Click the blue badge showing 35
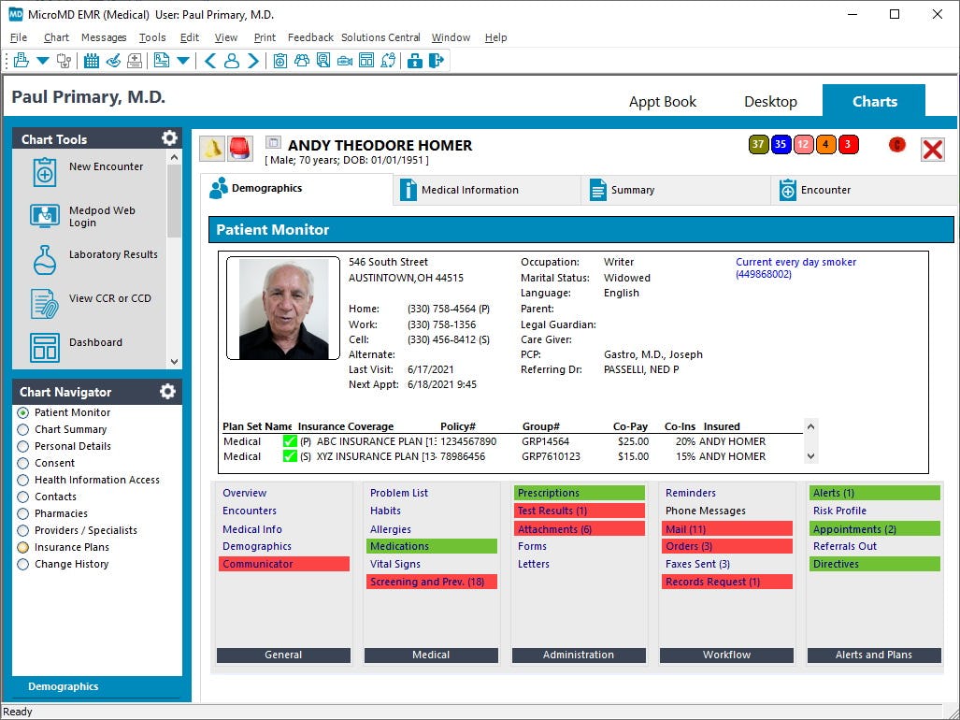Screen dimensions: 960x720 781,145
